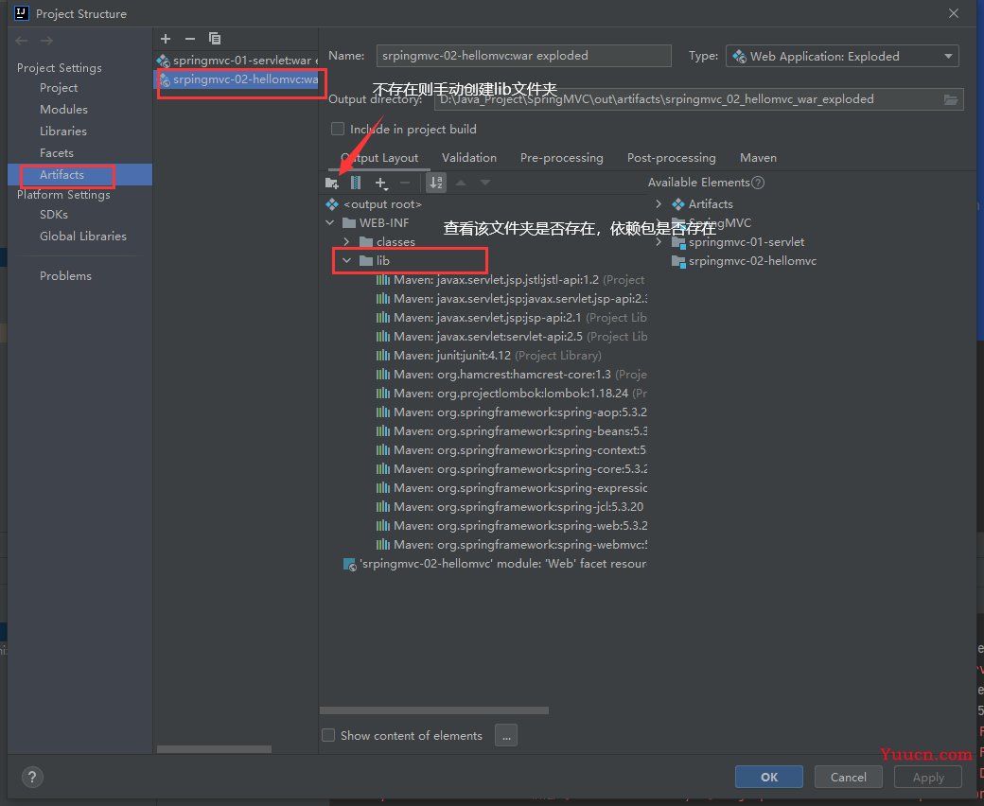Click the classes folder icon
The width and height of the screenshot is (984, 806).
click(x=366, y=242)
